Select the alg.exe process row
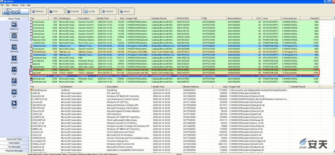Screen dimensions: 335x155 (x=174, y=64)
